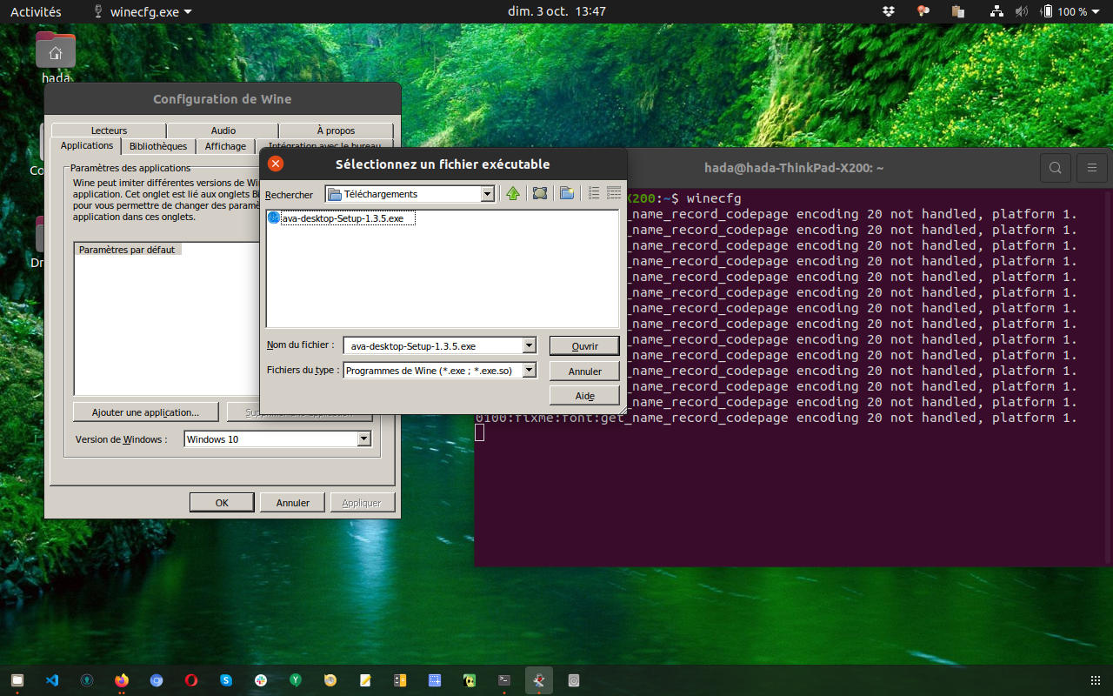This screenshot has width=1113, height=696.
Task: Launch Chromium from the dock
Action: tap(157, 680)
